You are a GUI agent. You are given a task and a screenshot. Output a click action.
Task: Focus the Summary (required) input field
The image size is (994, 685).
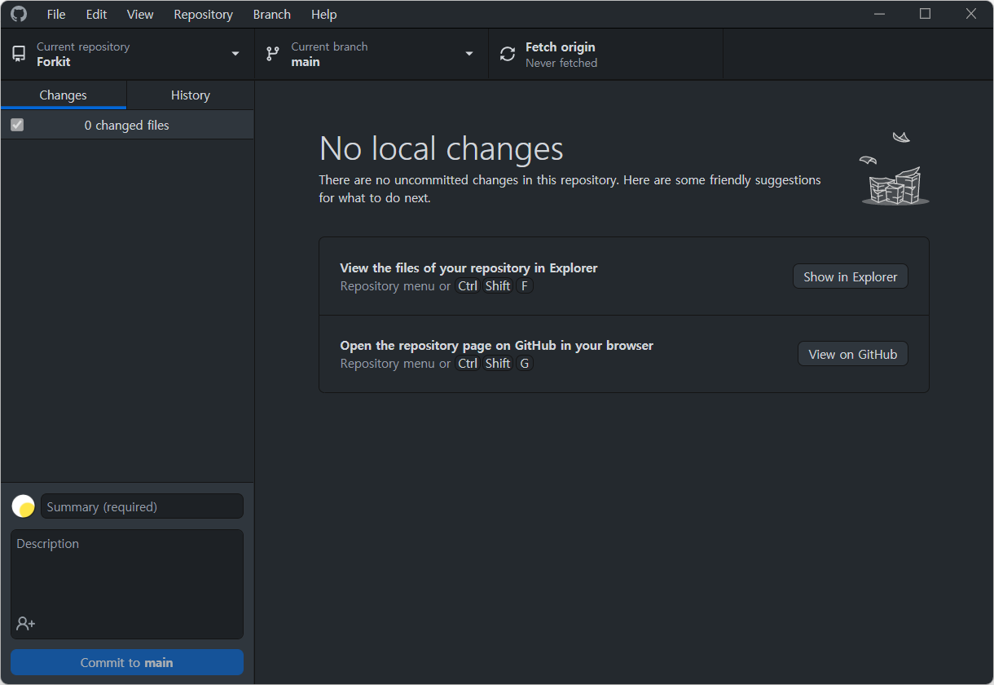(143, 506)
